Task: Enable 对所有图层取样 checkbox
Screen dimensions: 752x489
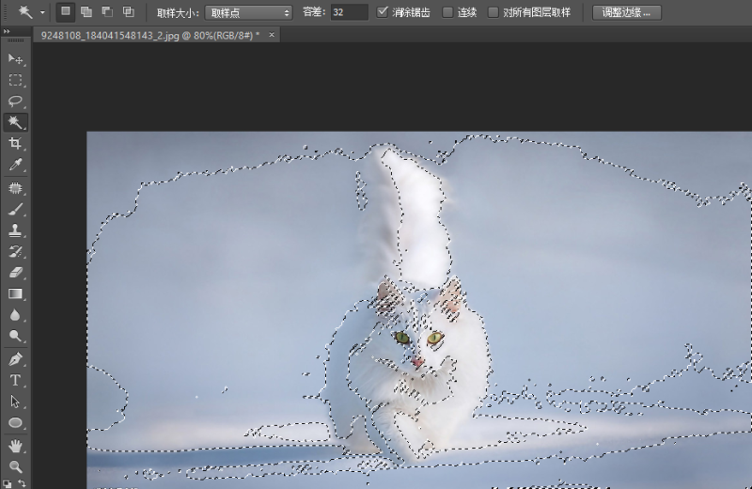Action: coord(493,12)
